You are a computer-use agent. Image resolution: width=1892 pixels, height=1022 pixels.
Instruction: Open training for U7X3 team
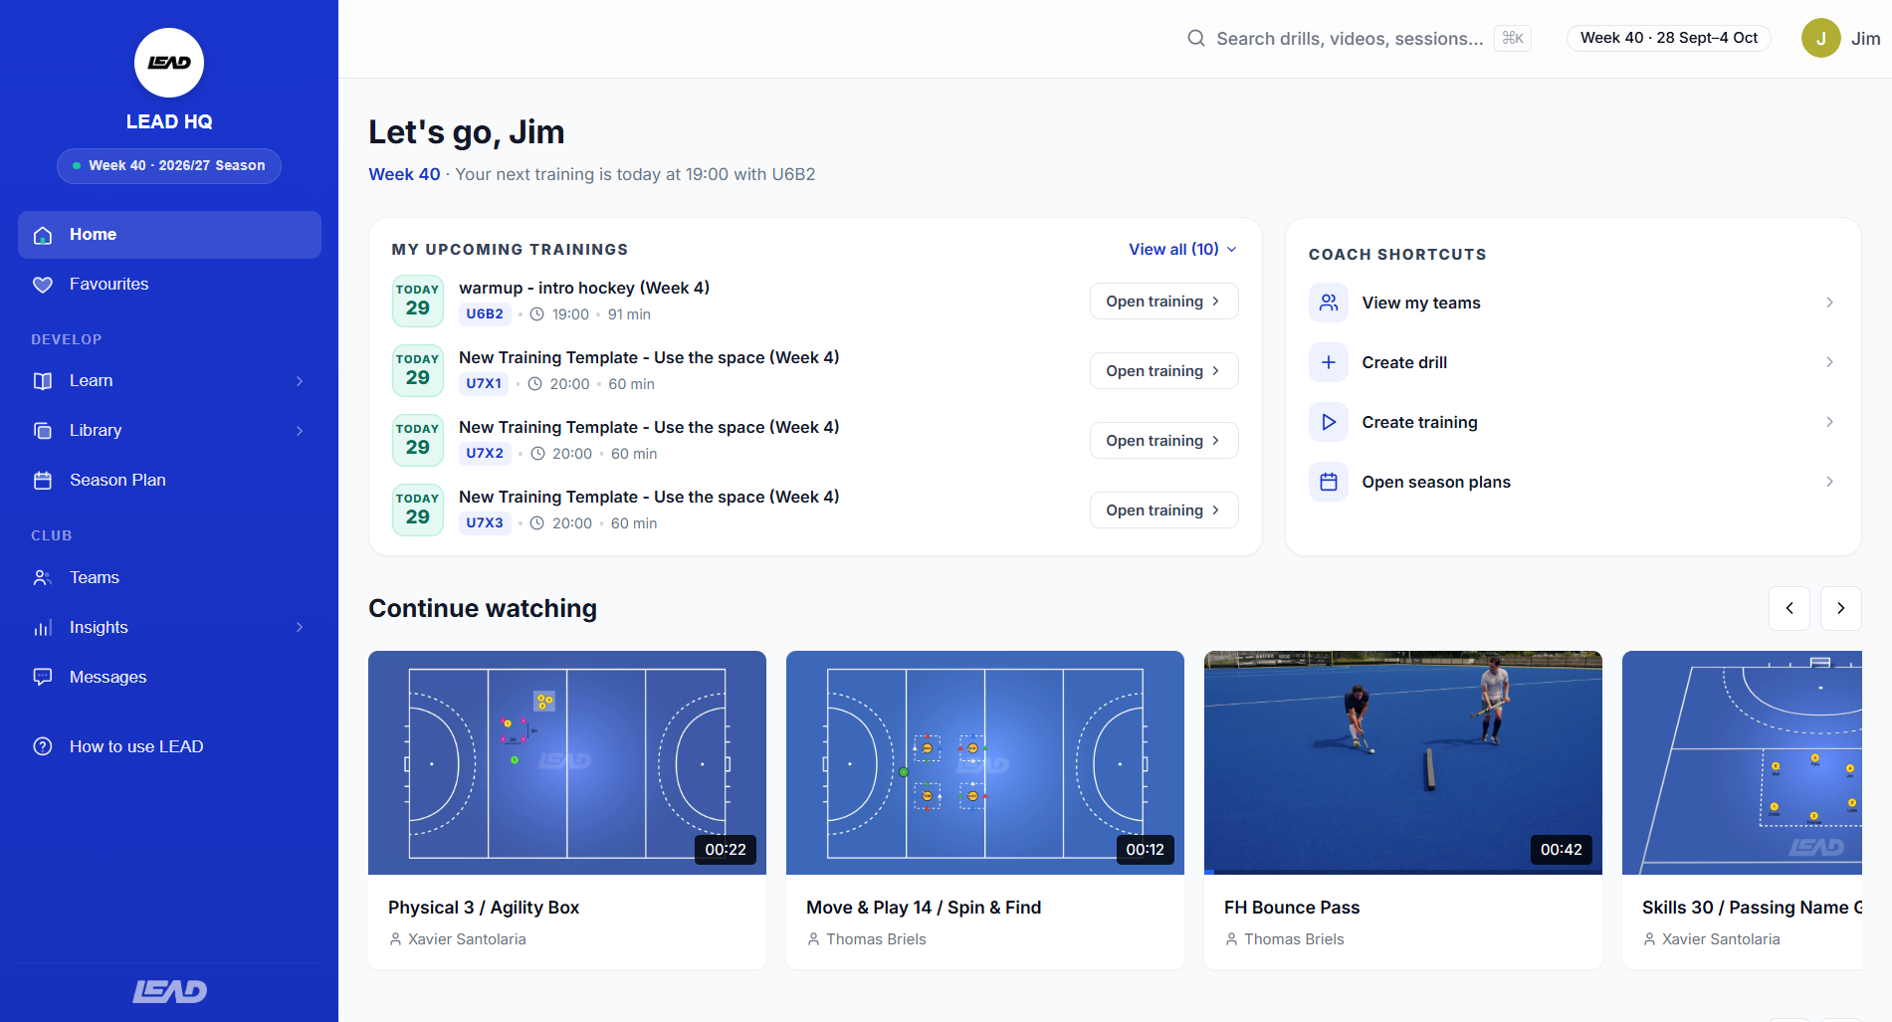pos(1163,511)
